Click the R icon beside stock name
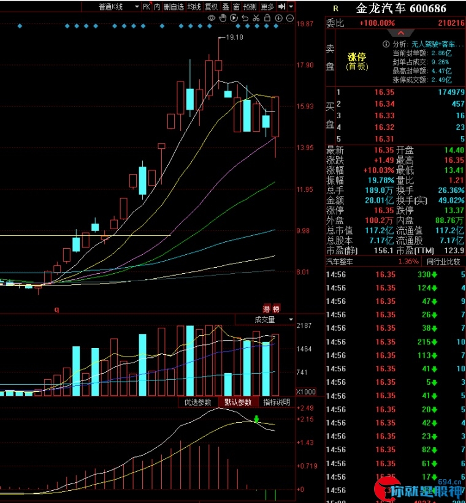 (x=335, y=9)
